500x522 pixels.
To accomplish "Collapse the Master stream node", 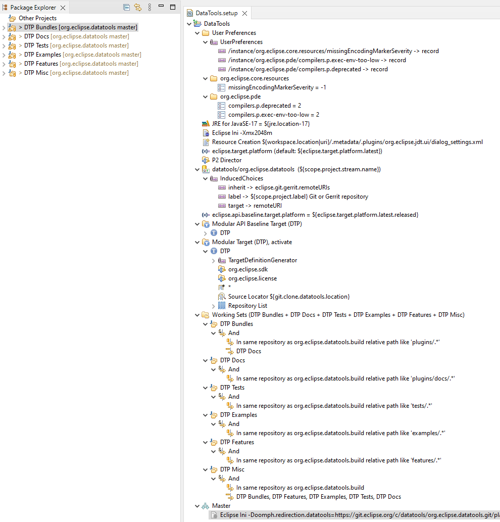I will click(x=197, y=506).
